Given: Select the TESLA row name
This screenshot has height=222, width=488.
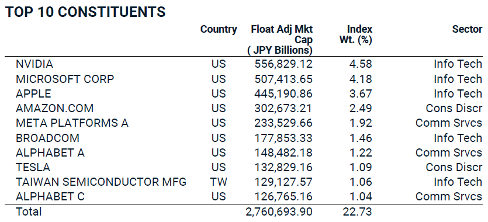Looking at the screenshot, I should (x=33, y=167).
